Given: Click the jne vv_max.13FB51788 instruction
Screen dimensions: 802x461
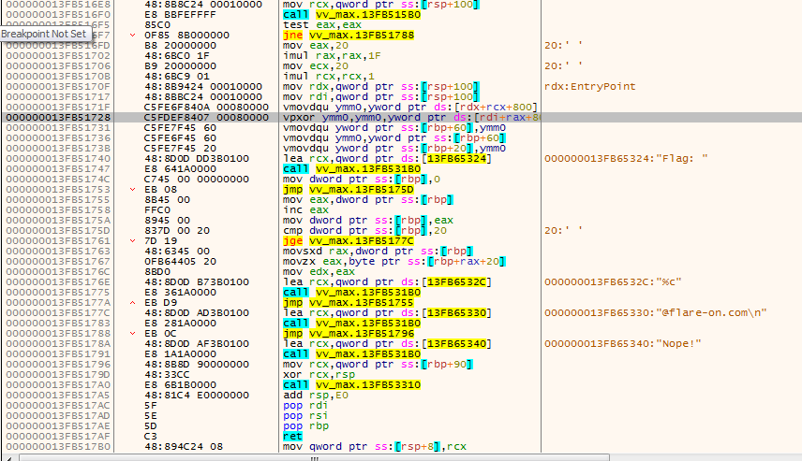Looking at the screenshot, I should click(x=349, y=36).
